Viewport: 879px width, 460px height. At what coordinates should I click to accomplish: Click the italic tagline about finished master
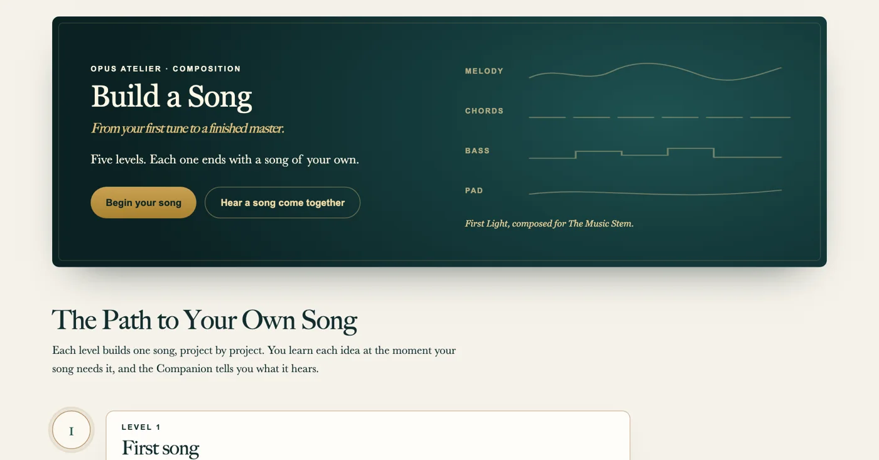(187, 129)
